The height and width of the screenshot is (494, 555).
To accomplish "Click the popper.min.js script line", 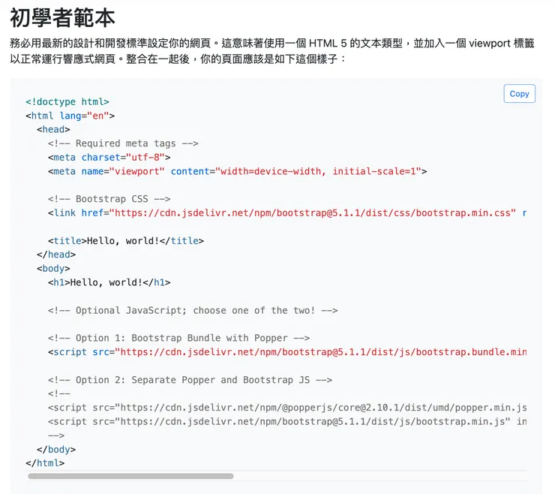I will click(287, 408).
